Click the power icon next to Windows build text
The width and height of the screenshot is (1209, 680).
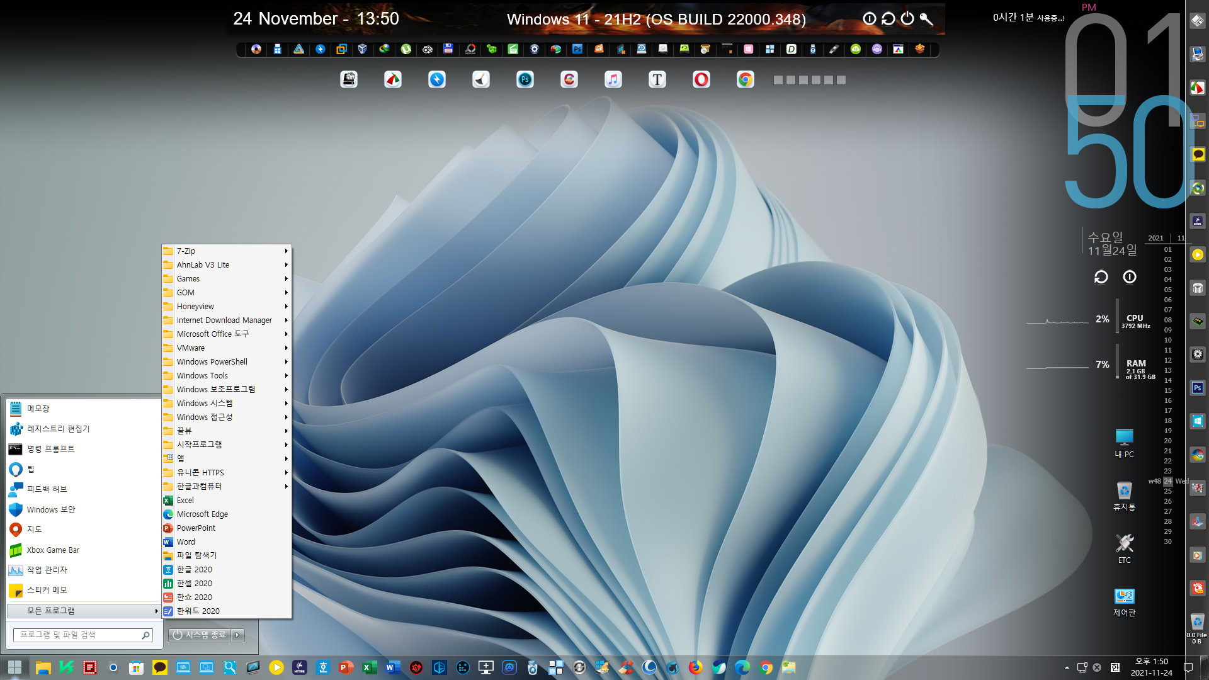pos(907,18)
